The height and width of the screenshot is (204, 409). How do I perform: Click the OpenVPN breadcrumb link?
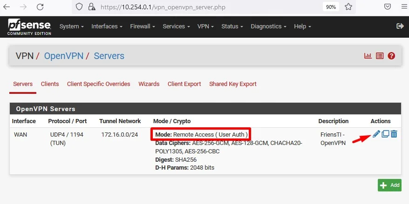(64, 56)
